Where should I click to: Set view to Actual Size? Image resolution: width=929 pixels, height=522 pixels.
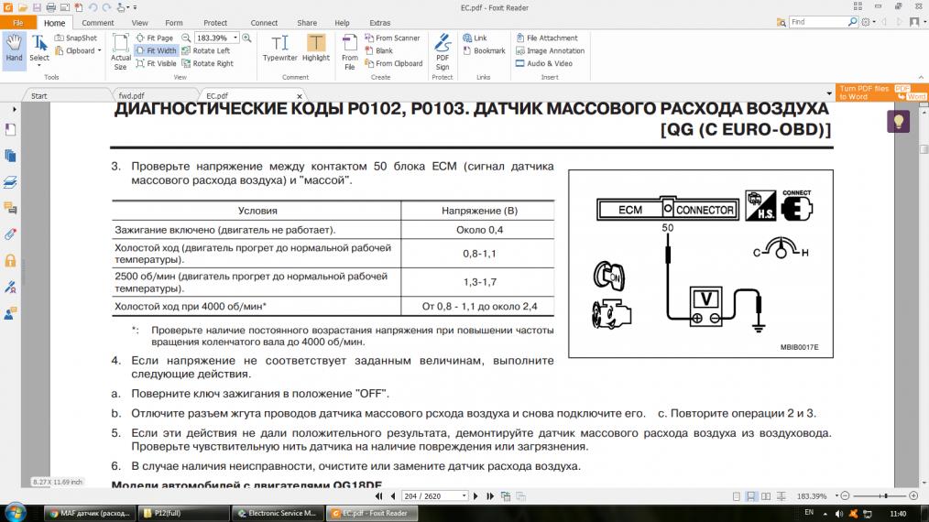click(120, 52)
